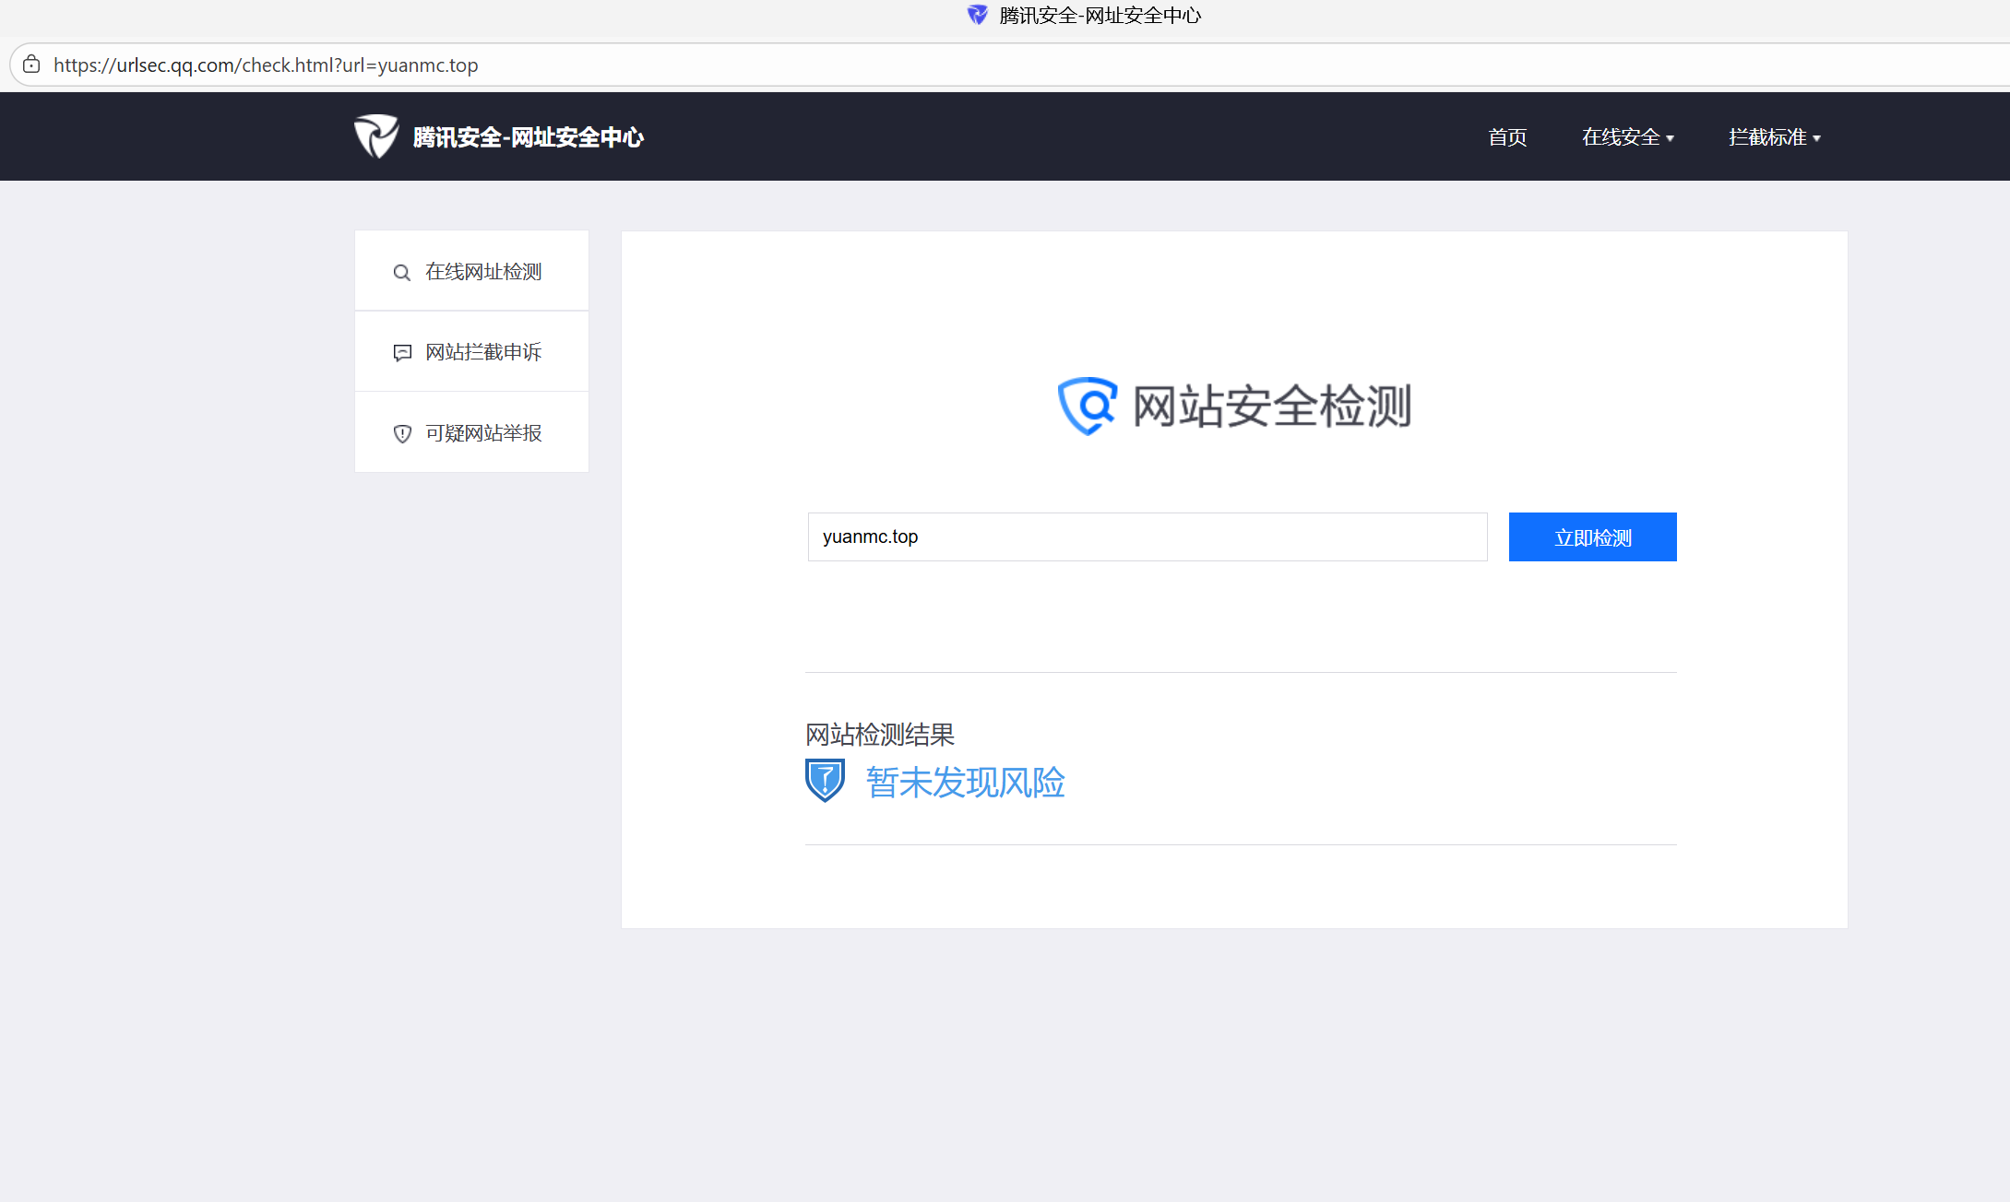Click the 暂未发现风险 result text
The image size is (2010, 1202).
[965, 783]
